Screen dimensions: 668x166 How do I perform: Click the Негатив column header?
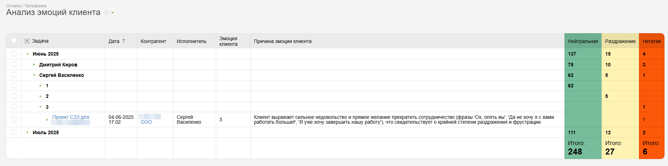(651, 41)
